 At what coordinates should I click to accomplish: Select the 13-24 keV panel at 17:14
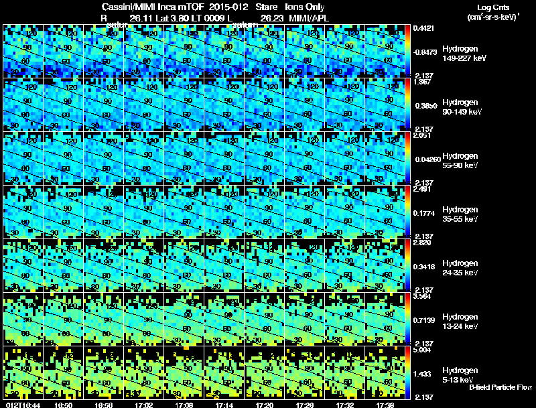click(x=224, y=319)
